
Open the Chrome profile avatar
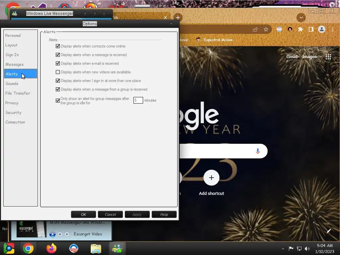pyautogui.click(x=321, y=29)
